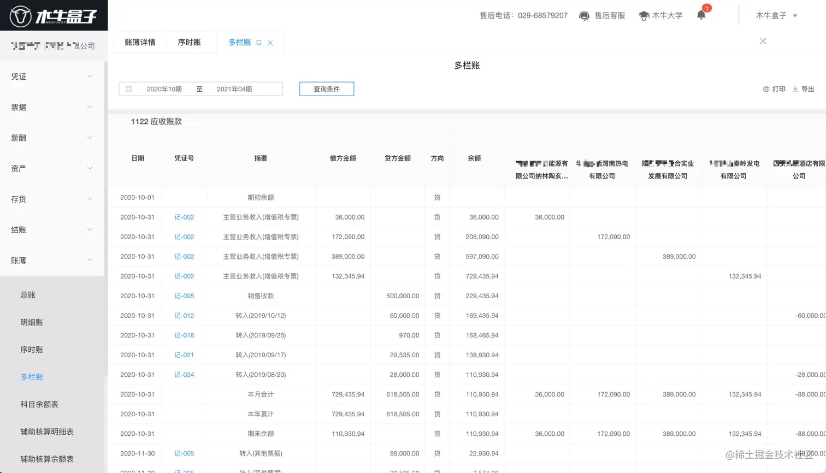Open voucher 记-024 link

184,375
